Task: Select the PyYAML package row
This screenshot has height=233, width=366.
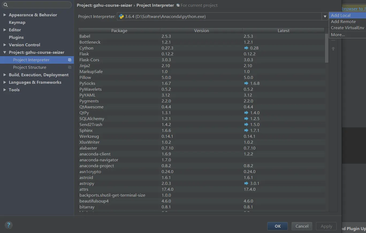Action: click(x=202, y=95)
